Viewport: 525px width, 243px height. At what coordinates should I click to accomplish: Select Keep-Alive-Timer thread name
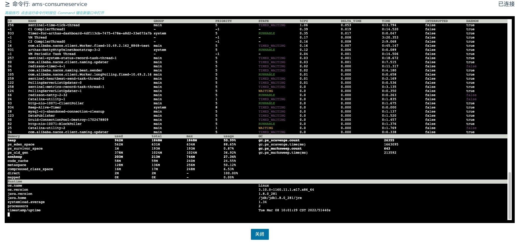(45, 108)
